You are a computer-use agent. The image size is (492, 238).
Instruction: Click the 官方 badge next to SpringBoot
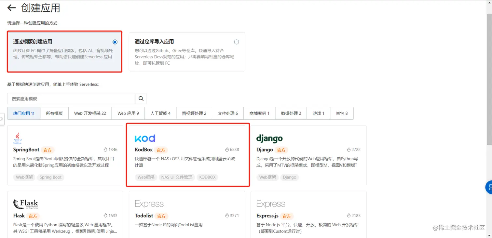(x=48, y=150)
